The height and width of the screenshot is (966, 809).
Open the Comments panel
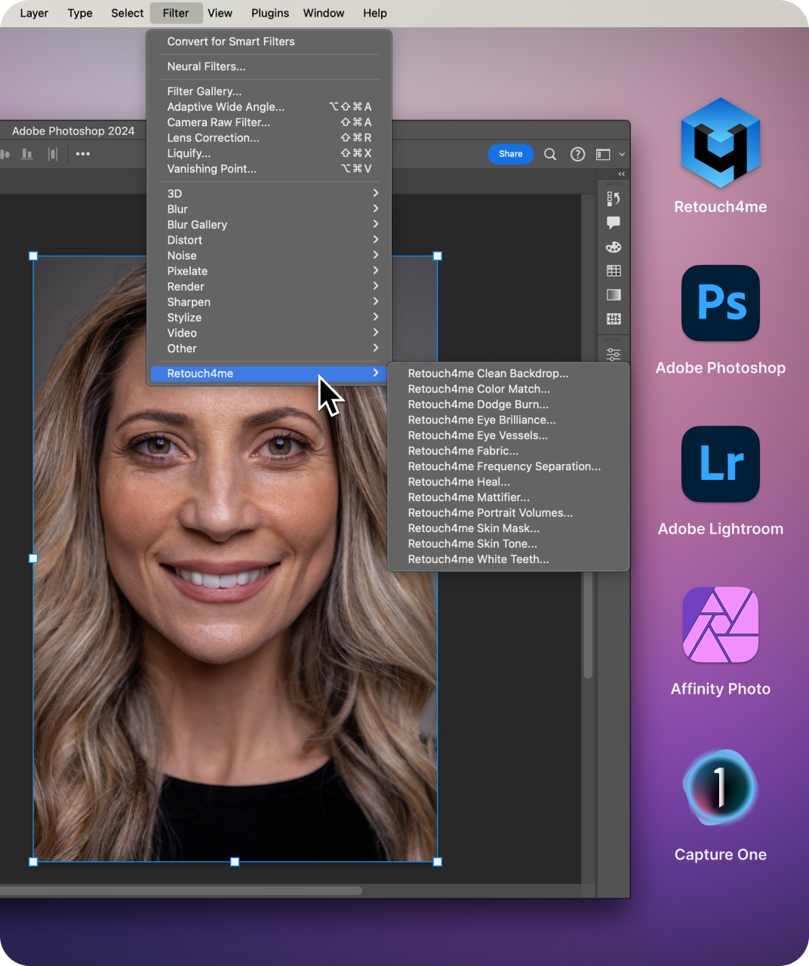click(613, 222)
